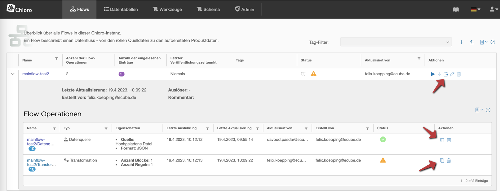This screenshot has width=500, height=191.
Task: Edit mainflow-test2 using the pencil icon
Action: (x=452, y=74)
